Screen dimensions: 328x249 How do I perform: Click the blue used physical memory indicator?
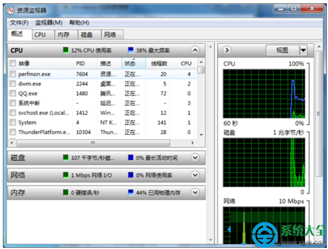tap(131, 193)
